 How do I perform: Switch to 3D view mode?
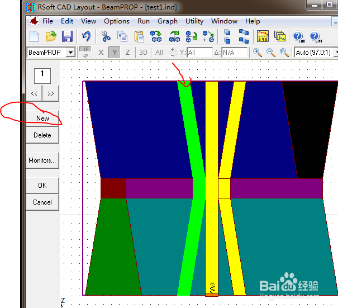pos(143,53)
